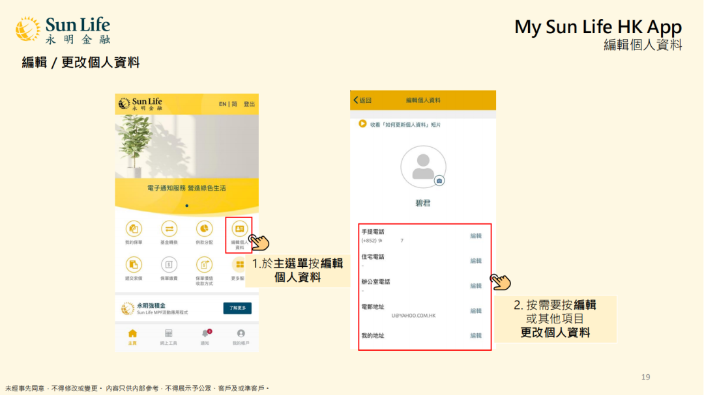This screenshot has height=395, width=704.
Task: Click Sun Life 永明金融 slide logo
Action: [63, 30]
